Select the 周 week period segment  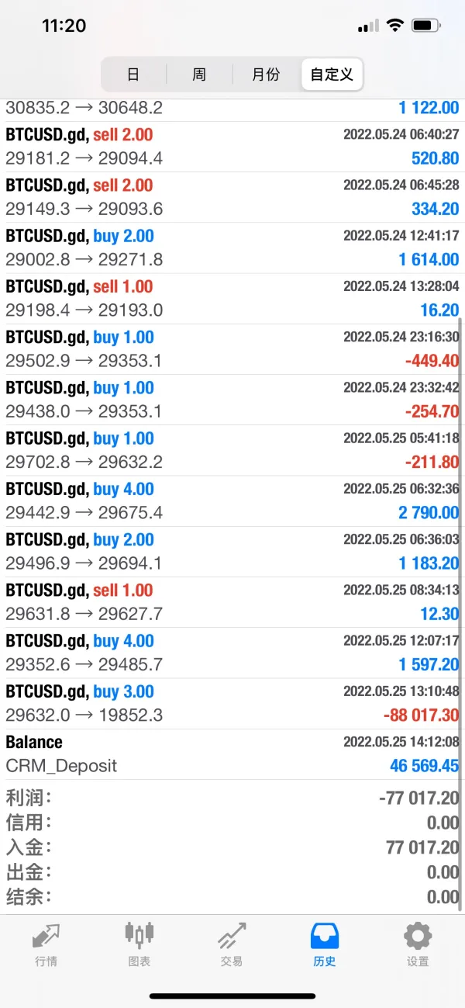click(199, 74)
